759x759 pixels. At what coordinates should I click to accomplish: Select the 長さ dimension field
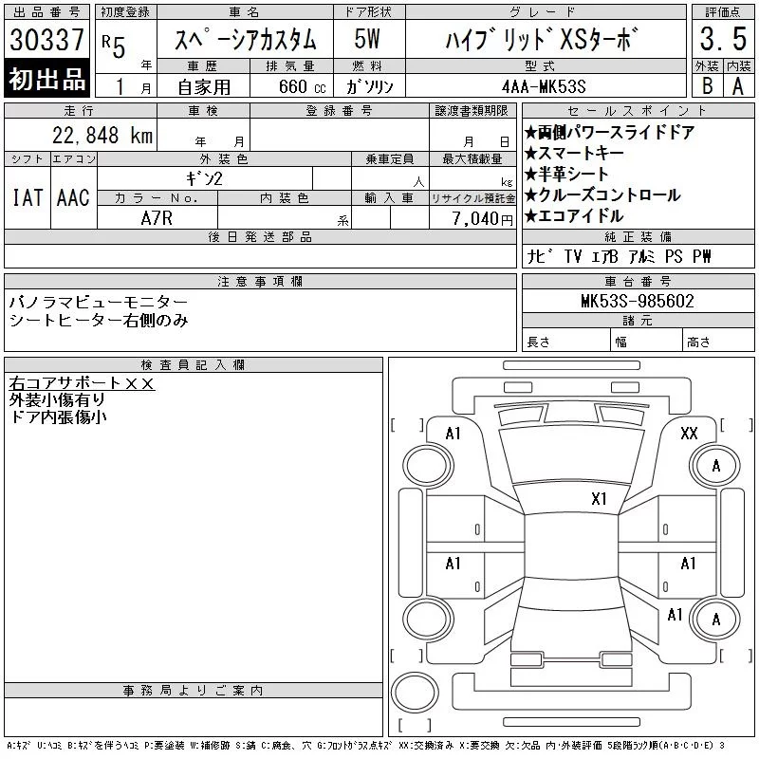565,341
